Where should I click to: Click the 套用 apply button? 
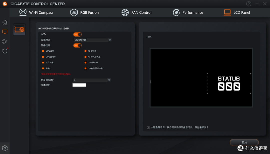click(244, 142)
